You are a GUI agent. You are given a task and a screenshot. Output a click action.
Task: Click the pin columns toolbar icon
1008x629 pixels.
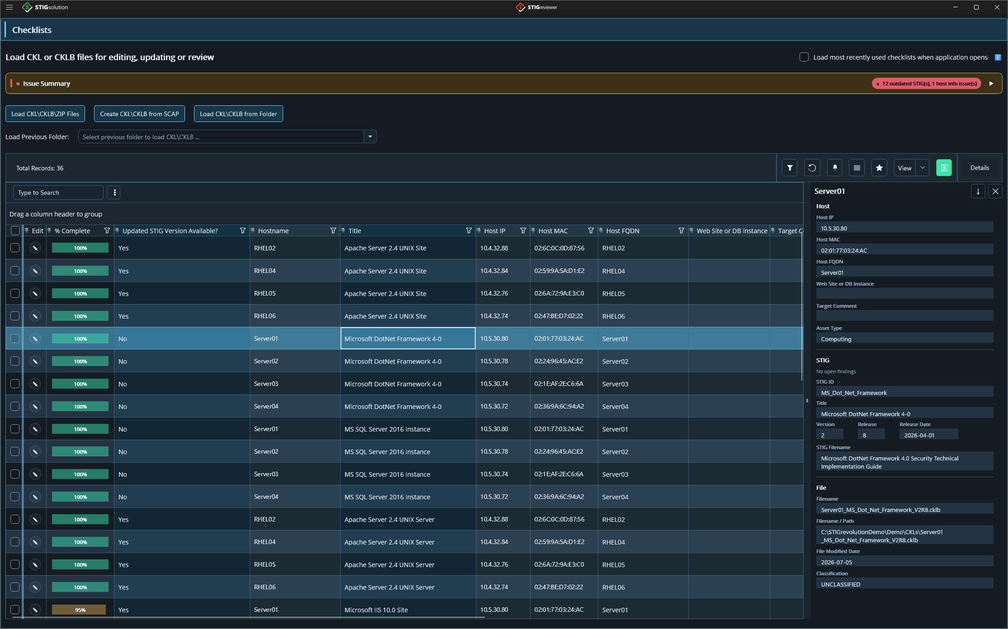point(835,168)
